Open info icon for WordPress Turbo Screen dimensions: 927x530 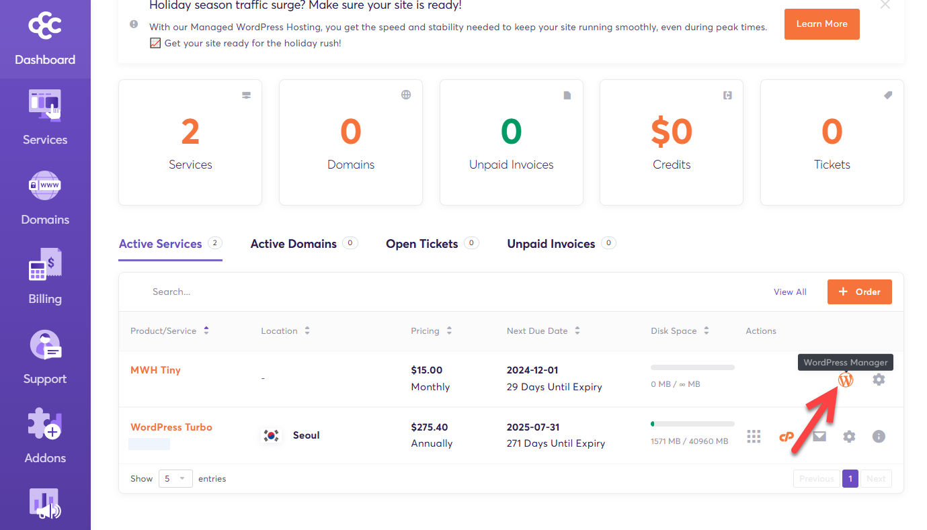(x=879, y=437)
